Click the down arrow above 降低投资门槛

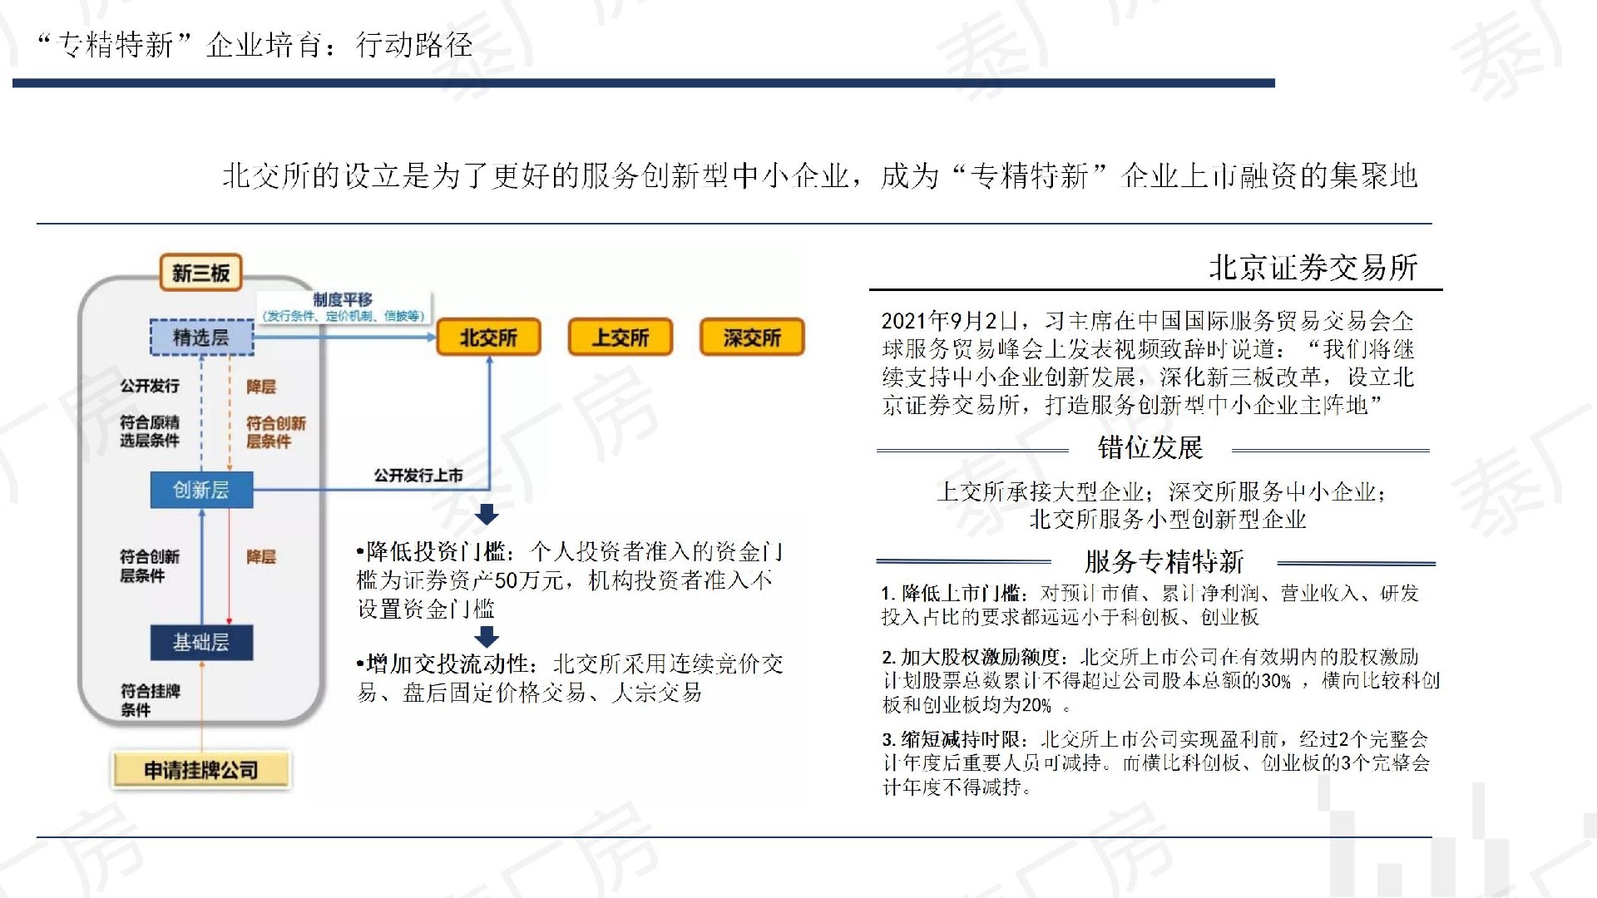point(487,514)
